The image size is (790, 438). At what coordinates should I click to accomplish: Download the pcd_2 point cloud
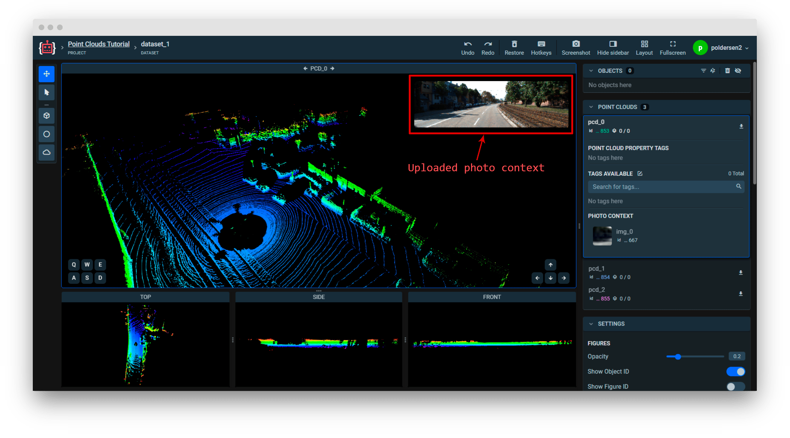pyautogui.click(x=741, y=294)
